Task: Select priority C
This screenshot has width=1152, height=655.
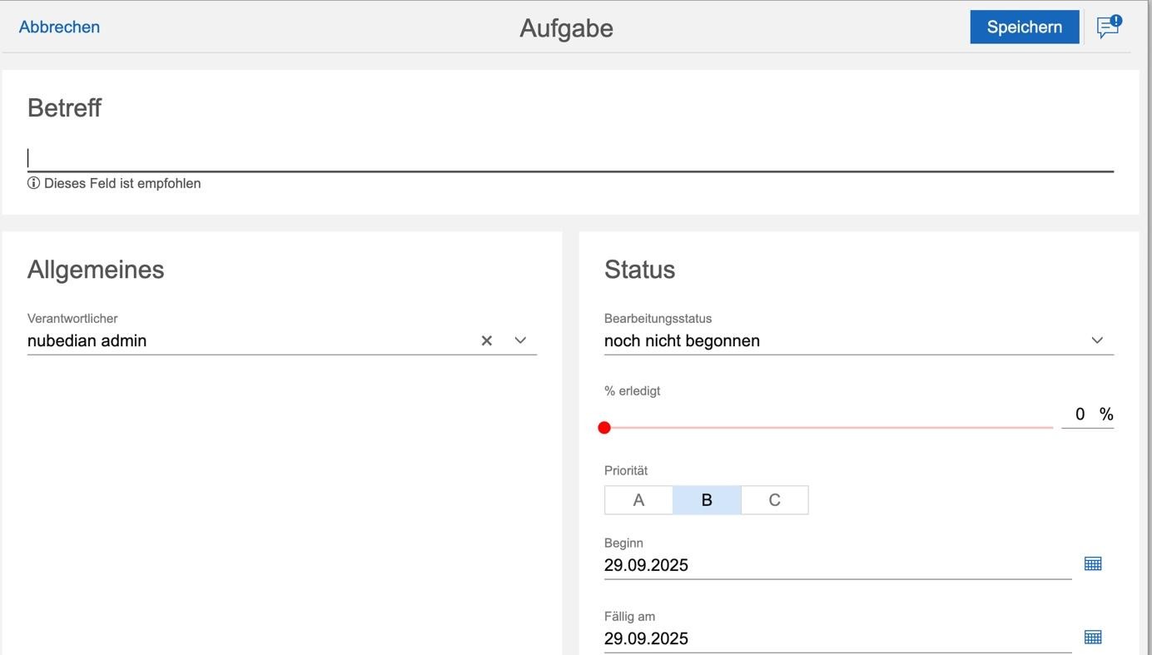Action: point(774,500)
